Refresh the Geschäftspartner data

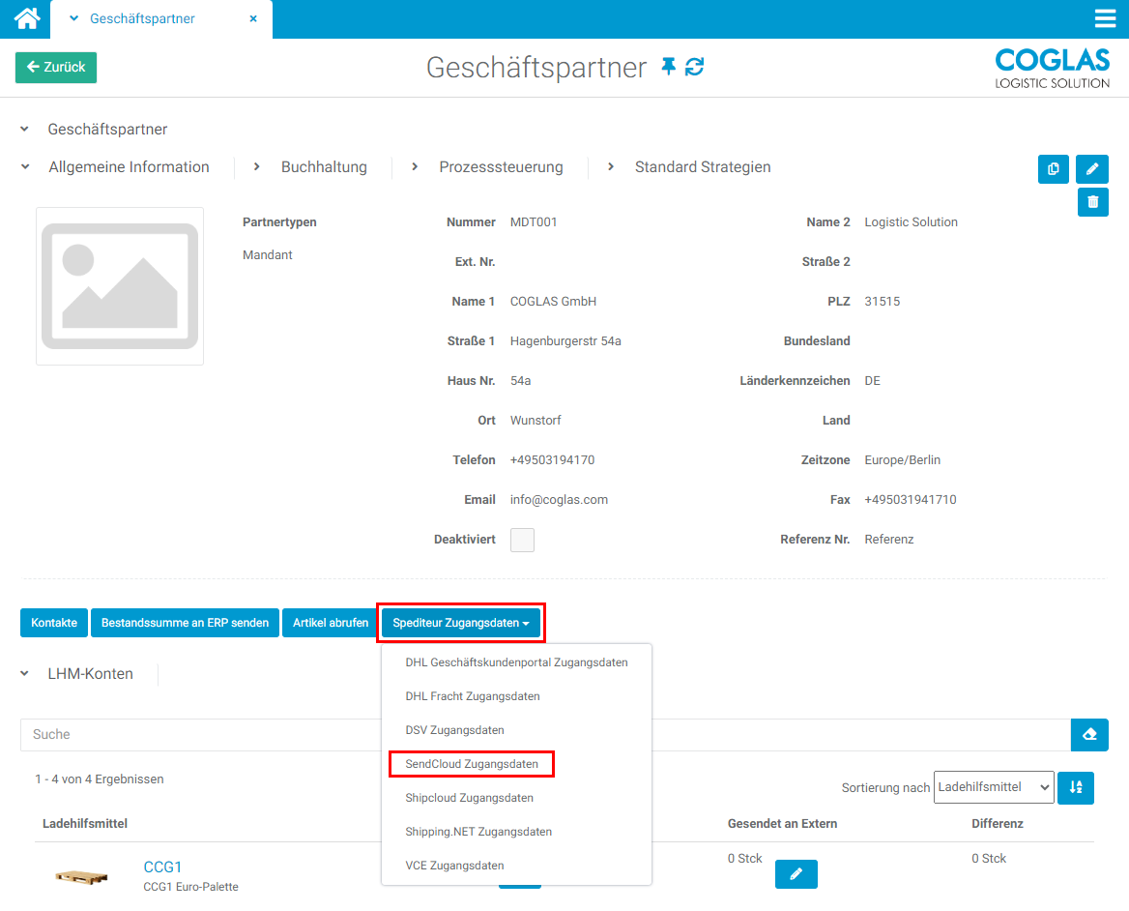pyautogui.click(x=695, y=67)
